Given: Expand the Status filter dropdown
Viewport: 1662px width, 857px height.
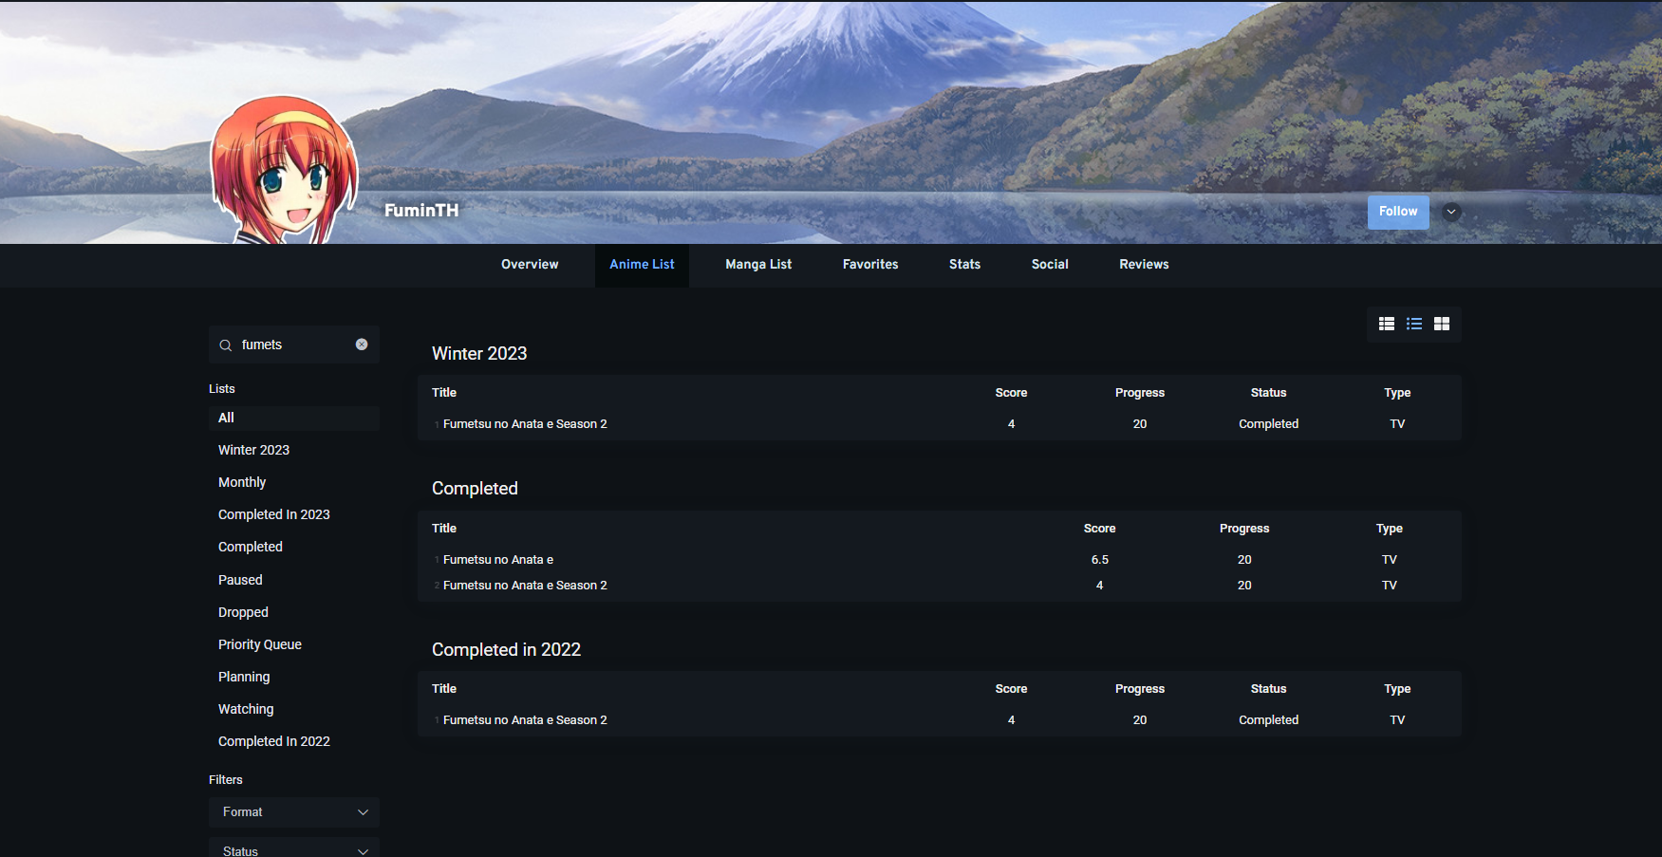Looking at the screenshot, I should point(293,849).
